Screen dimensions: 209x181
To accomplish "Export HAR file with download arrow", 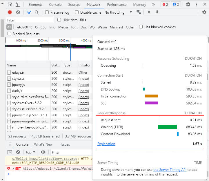I will [157, 12].
